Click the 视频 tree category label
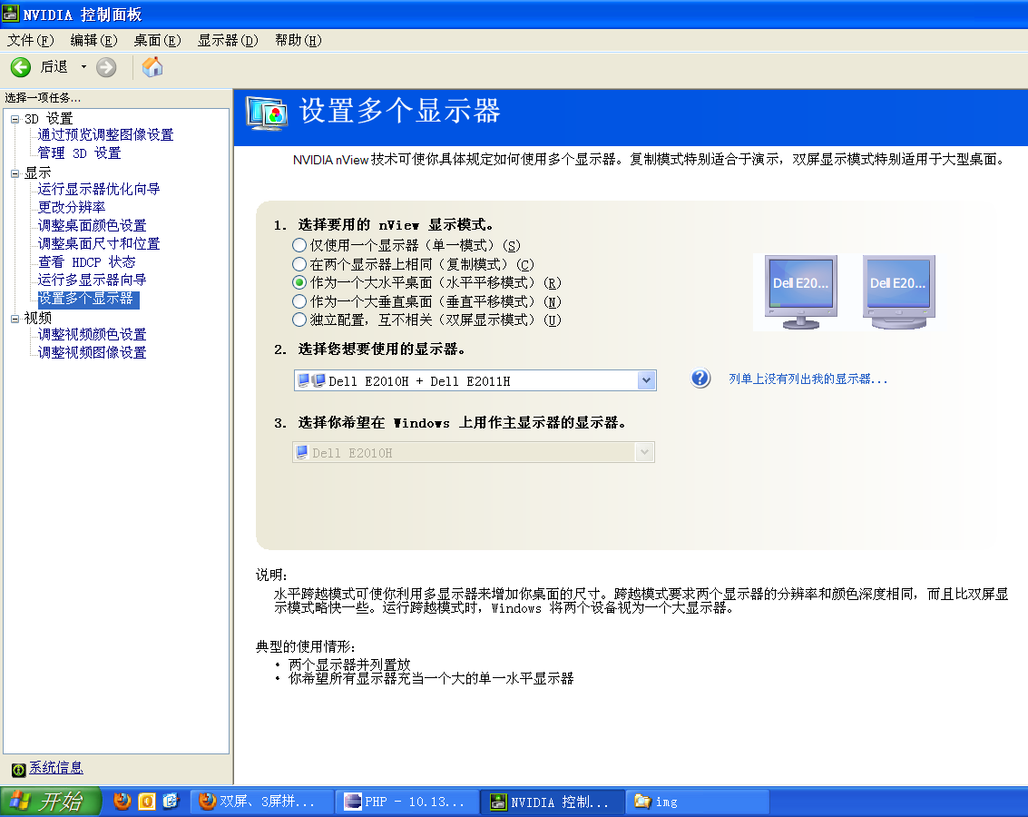This screenshot has height=817, width=1028. (37, 318)
